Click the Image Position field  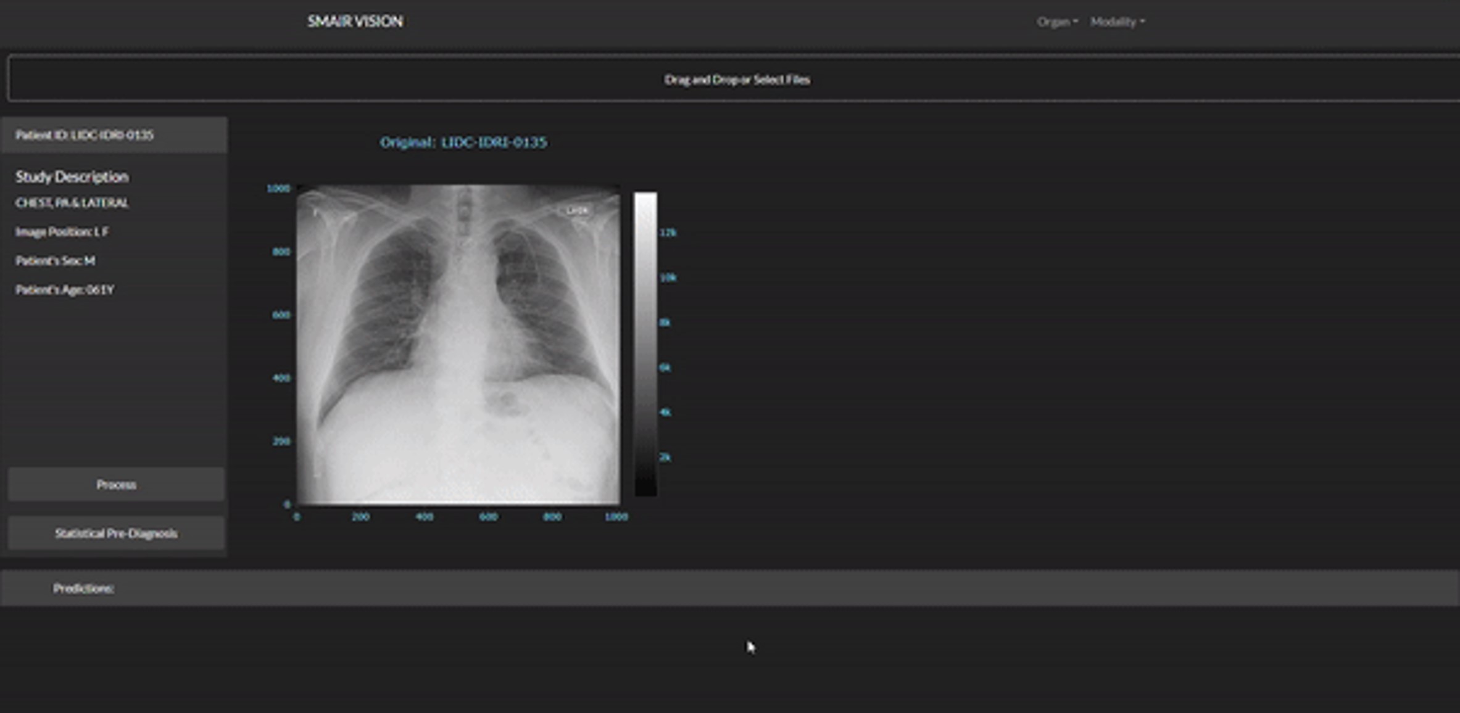click(x=62, y=232)
